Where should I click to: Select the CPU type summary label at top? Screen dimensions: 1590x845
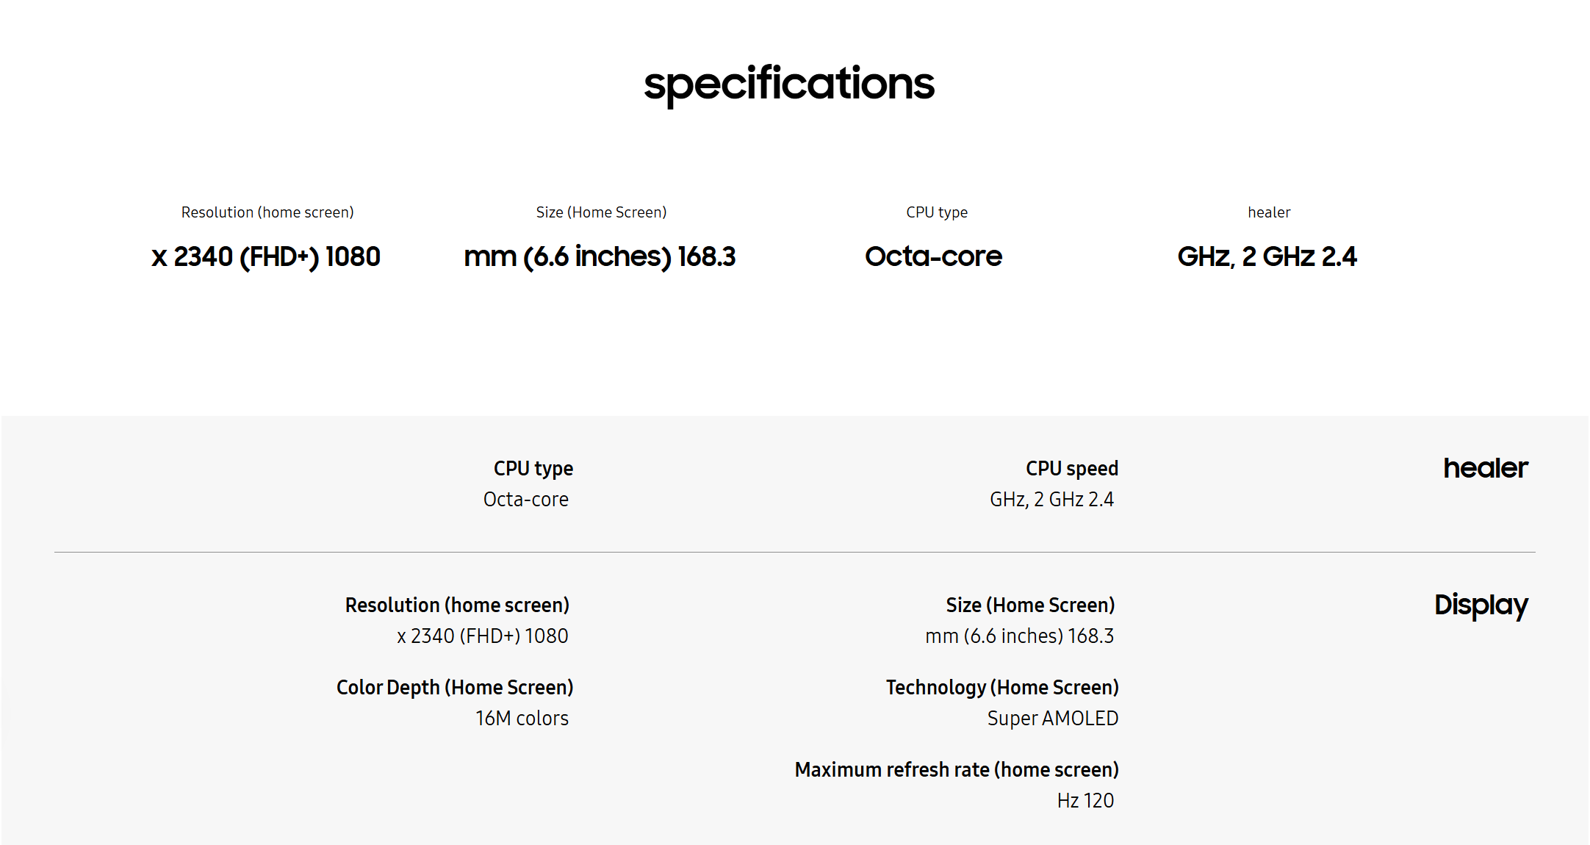point(937,212)
